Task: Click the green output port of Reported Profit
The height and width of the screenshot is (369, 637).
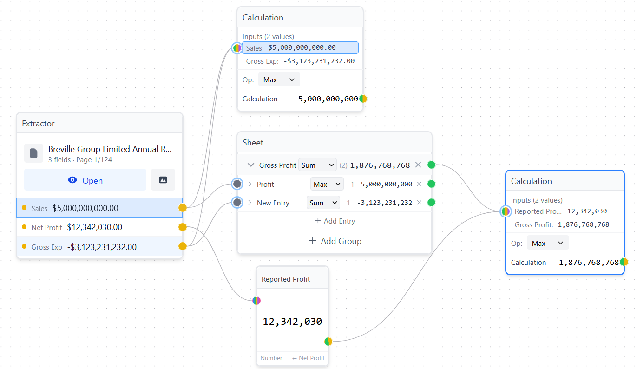Action: pos(328,341)
